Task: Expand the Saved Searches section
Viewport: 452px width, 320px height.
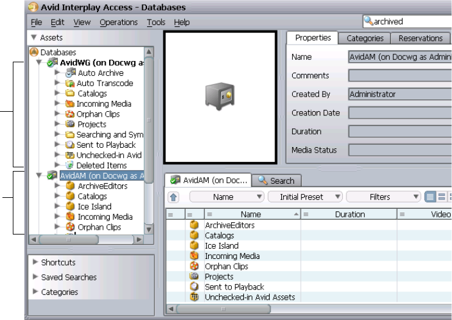Action: coord(35,277)
